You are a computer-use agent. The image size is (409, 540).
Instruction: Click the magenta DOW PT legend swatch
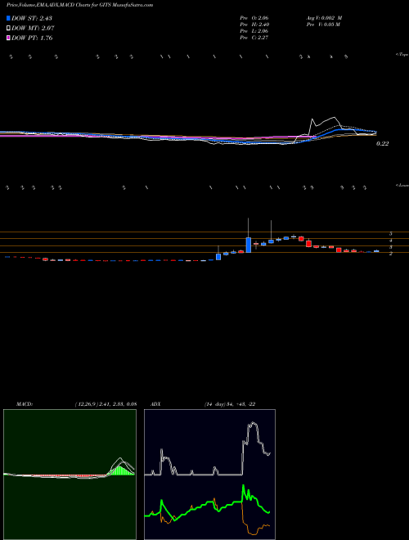[8, 38]
